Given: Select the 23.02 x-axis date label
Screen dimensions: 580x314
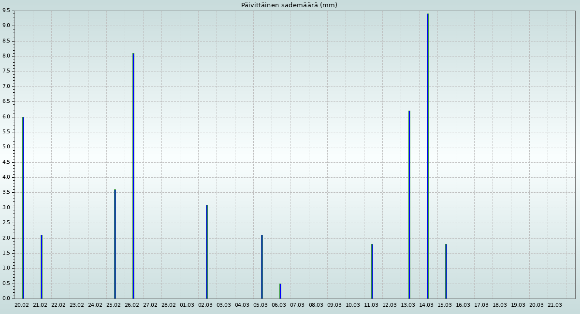Looking at the screenshot, I should tap(77, 305).
